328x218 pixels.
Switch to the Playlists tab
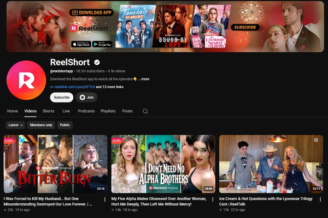click(x=108, y=111)
